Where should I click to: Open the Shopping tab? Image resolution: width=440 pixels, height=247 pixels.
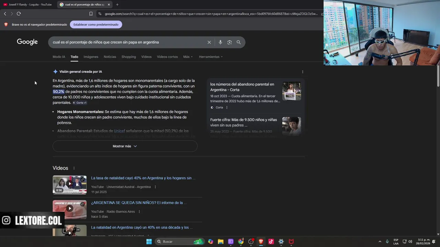pos(129,57)
